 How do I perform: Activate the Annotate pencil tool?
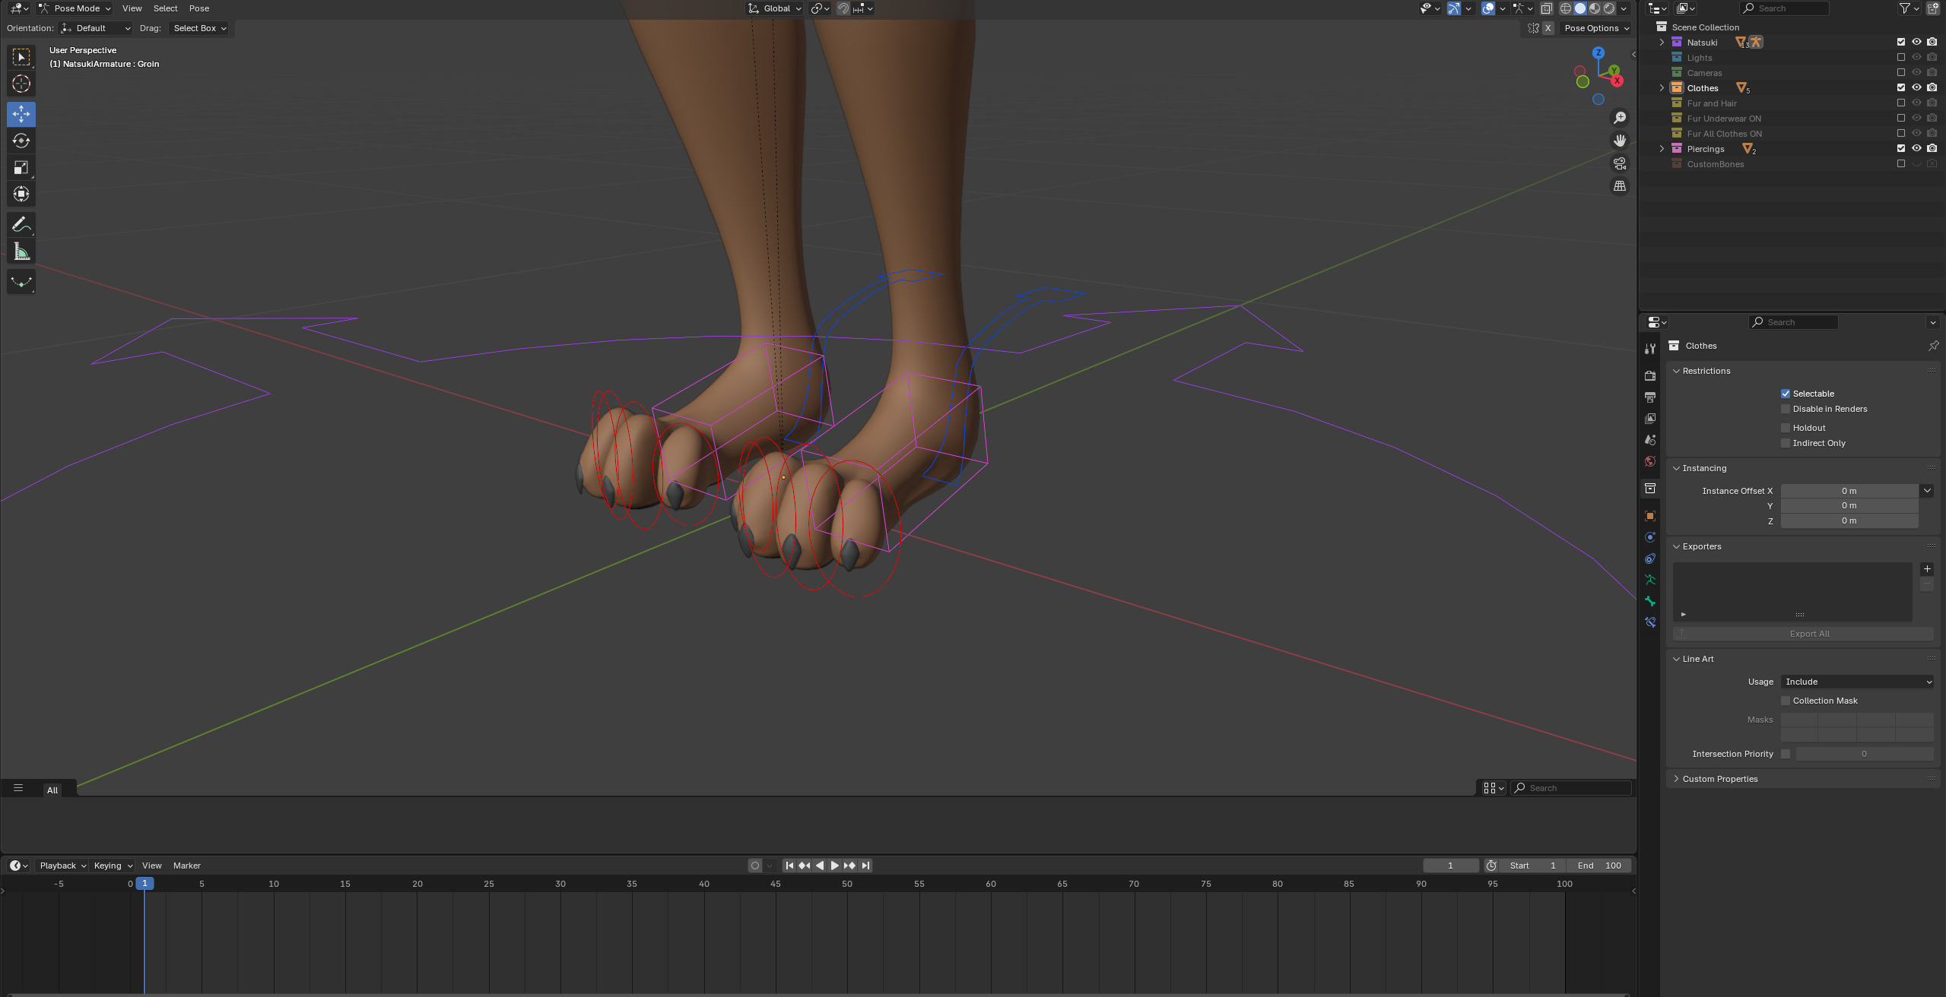21,224
